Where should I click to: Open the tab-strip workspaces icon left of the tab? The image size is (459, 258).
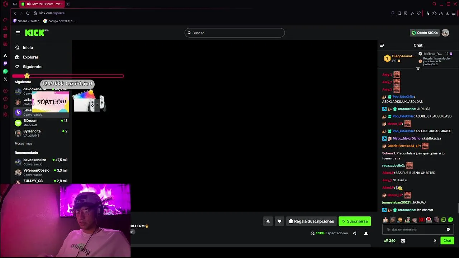point(15,4)
